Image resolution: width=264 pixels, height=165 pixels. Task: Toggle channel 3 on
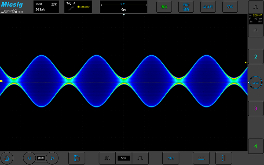click(x=256, y=108)
